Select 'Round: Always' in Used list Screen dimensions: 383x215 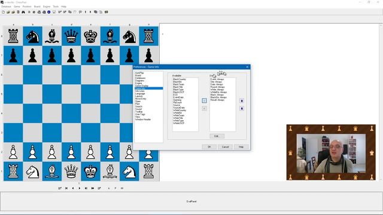(217, 87)
